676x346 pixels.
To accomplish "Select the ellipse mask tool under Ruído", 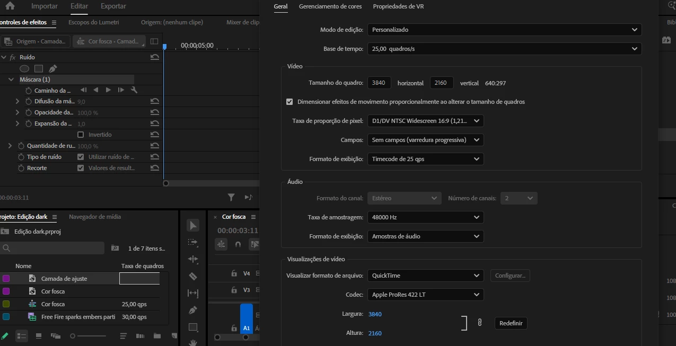I will (24, 68).
